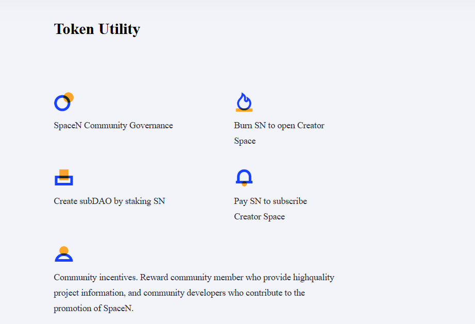The height and width of the screenshot is (324, 475).
Task: Click the orange dot on the governance icon
Action: 69,97
